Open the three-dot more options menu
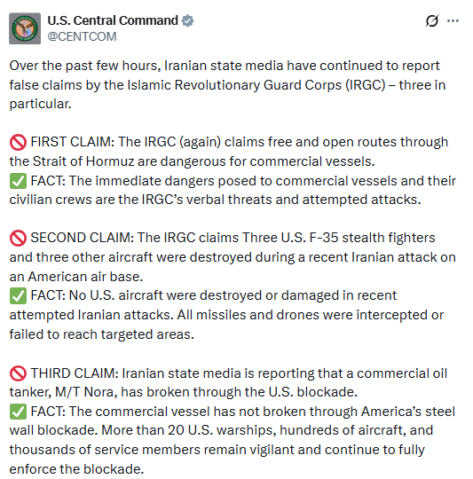Screen dimensions: 473x479 [x=453, y=20]
